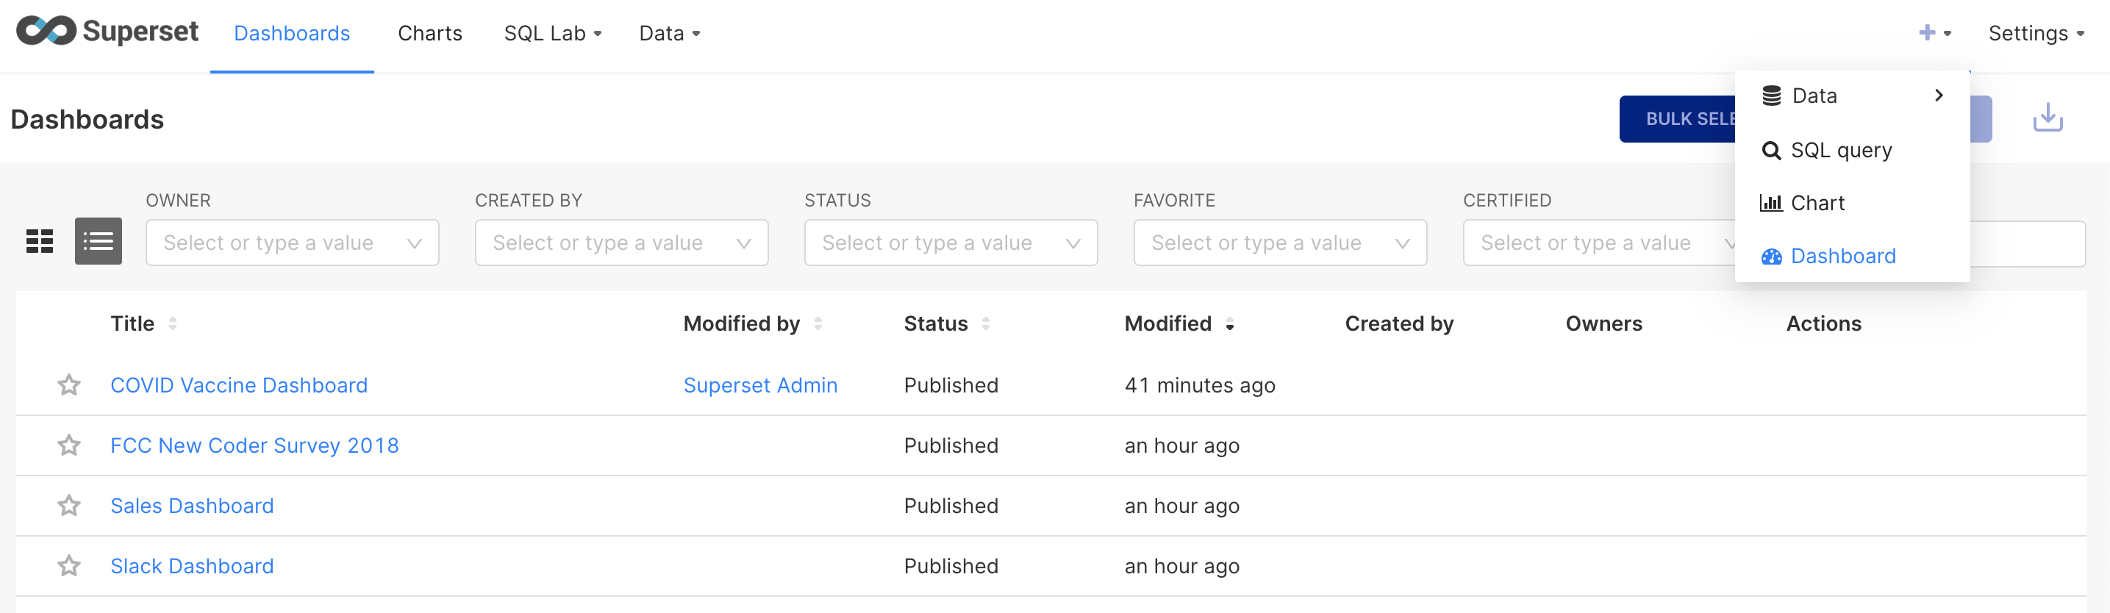This screenshot has height=613, width=2110.
Task: Click the Owners column header
Action: tap(1603, 324)
